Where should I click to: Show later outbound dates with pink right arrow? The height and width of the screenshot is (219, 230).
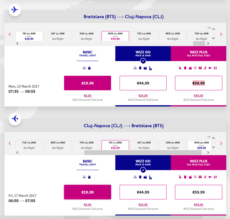pyautogui.click(x=221, y=34)
